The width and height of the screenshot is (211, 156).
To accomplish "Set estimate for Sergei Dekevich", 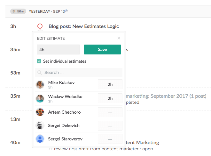I will click(110, 125).
